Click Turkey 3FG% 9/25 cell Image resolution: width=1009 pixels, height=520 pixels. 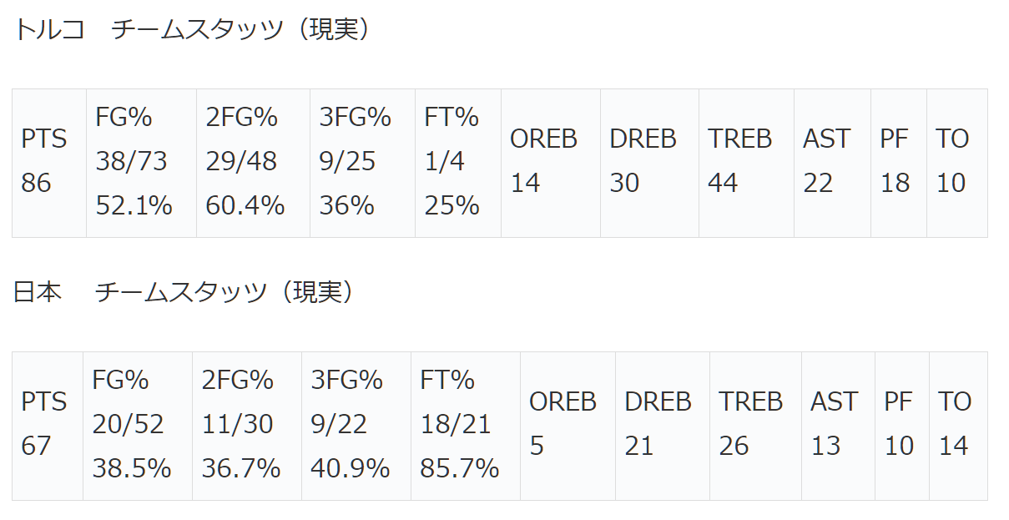363,163
